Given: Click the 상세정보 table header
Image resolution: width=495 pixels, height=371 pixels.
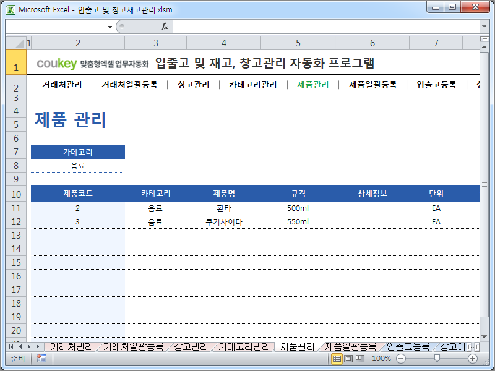Looking at the screenshot, I should (372, 194).
